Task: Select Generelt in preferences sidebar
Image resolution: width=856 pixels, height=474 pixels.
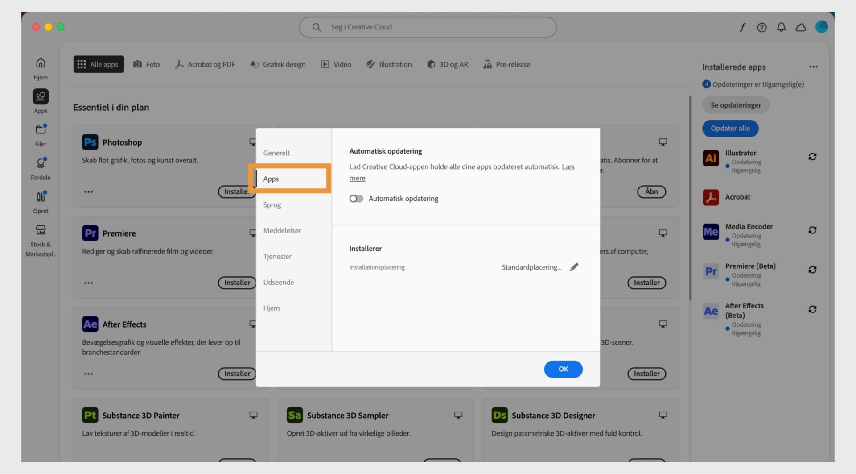Action: pyautogui.click(x=276, y=153)
